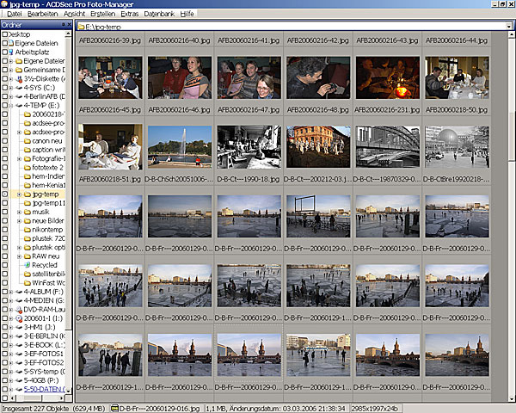Image resolution: width=516 pixels, height=413 pixels.
Task: Click the 4-SYS (C:) drive icon
Action: click(18, 88)
